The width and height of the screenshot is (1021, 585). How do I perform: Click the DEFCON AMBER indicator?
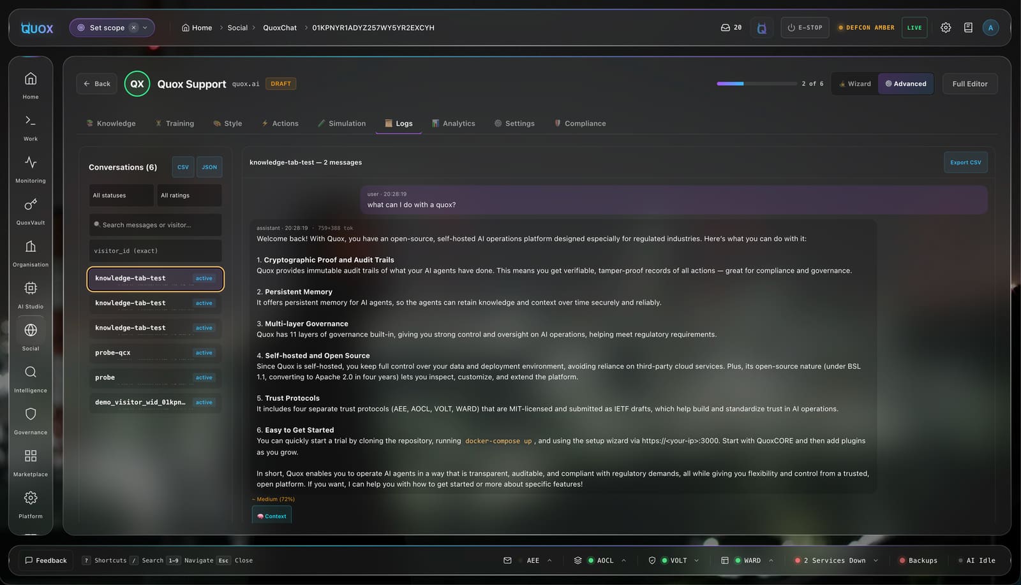[866, 27]
